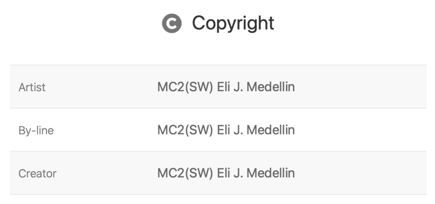Click "J." in the By-line row
The width and height of the screenshot is (435, 204).
(238, 130)
